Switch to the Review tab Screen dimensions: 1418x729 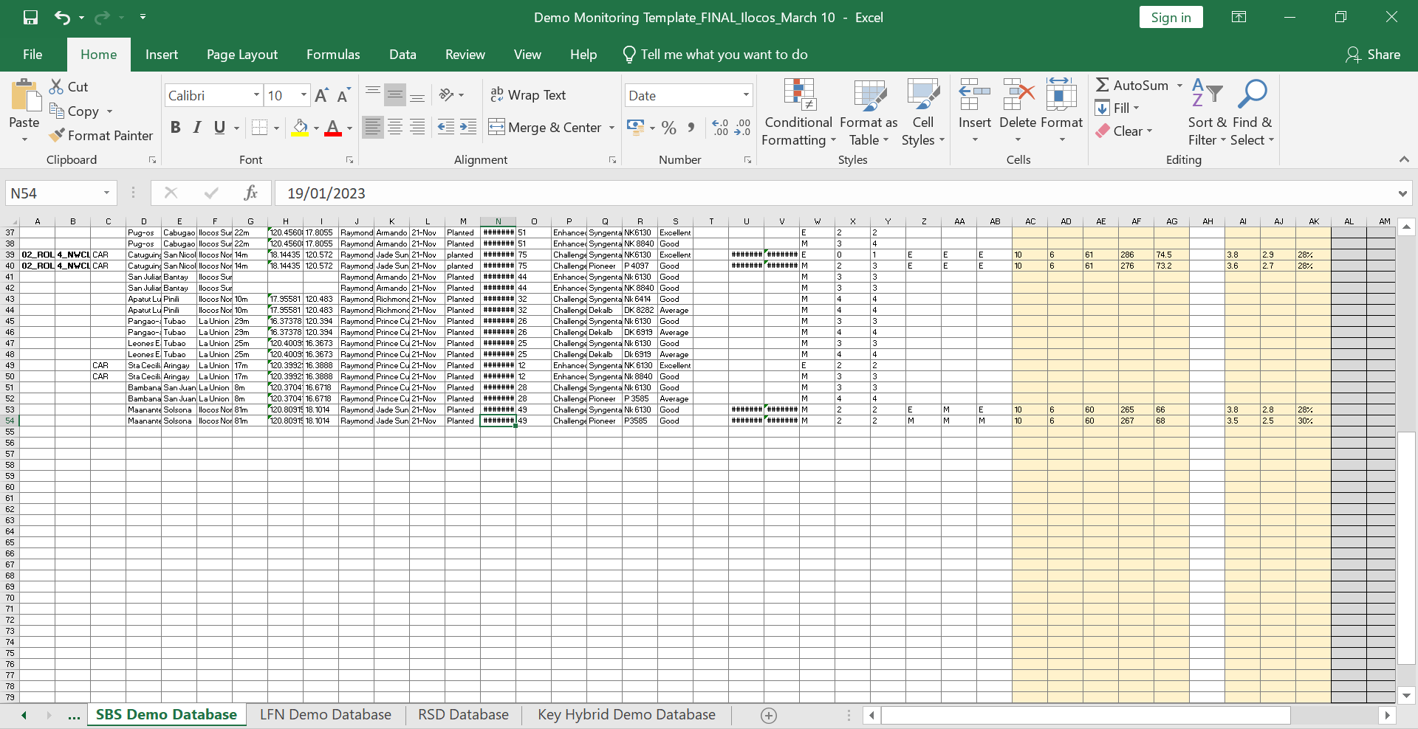coord(465,55)
